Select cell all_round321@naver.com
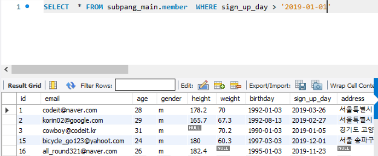 79,151
